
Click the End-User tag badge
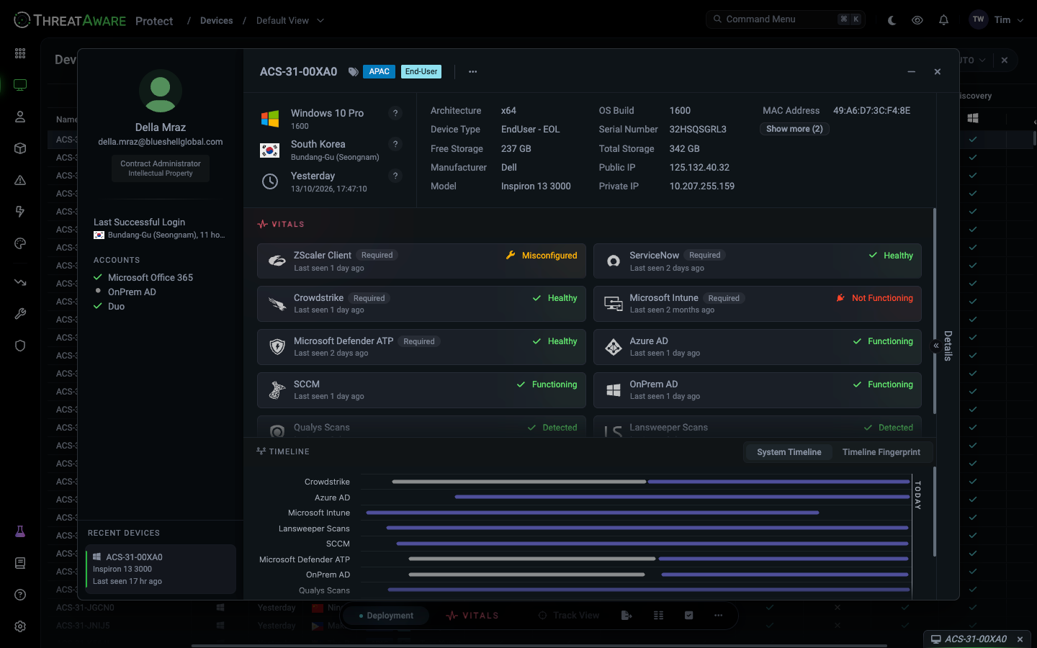421,72
